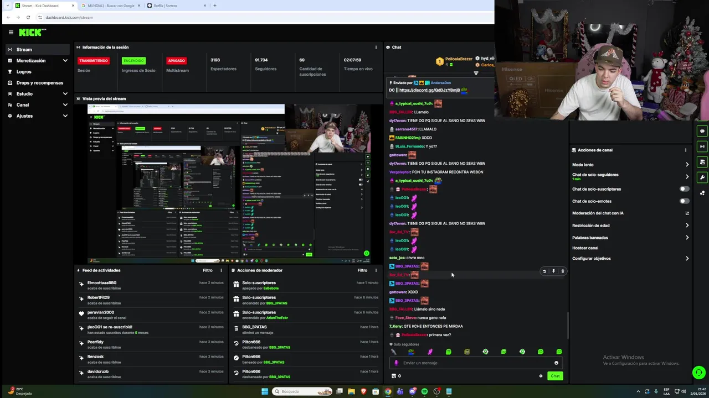Click the dots icon below the wrench
This screenshot has height=398, width=709.
[702, 193]
